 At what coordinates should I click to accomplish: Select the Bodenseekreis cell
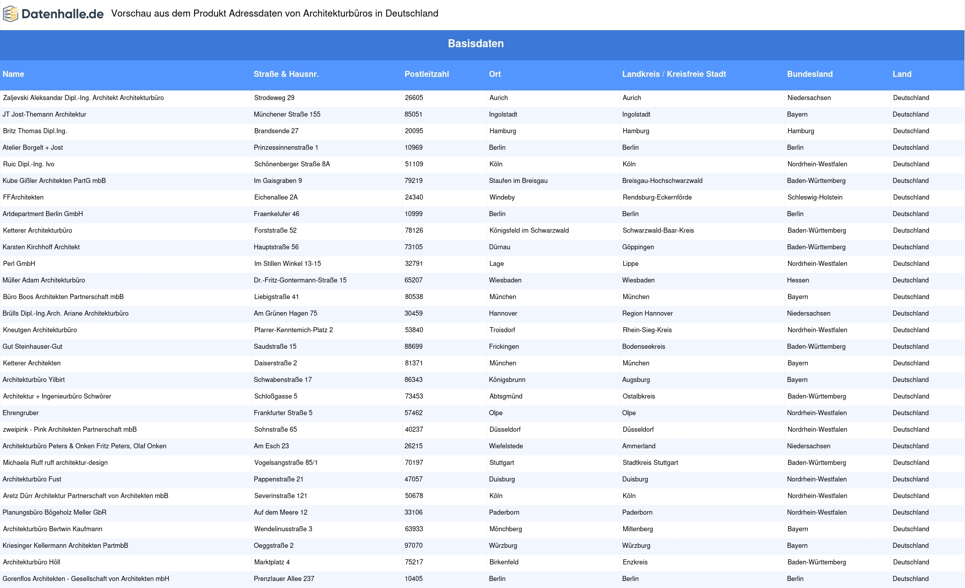(644, 347)
